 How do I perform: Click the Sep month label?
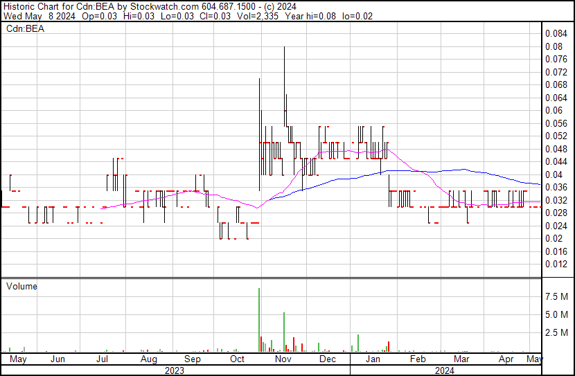[x=193, y=359]
